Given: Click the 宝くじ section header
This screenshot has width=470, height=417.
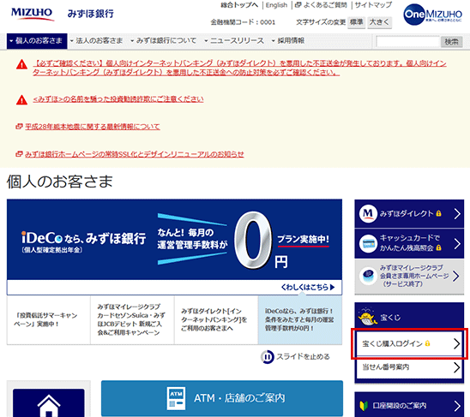Looking at the screenshot, I should [x=409, y=316].
